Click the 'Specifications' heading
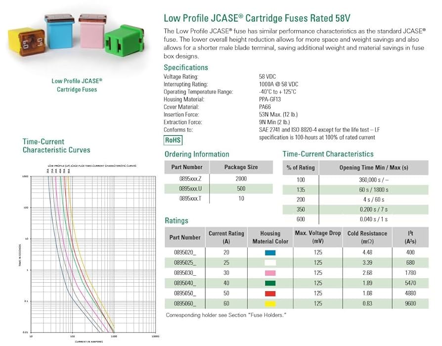 pyautogui.click(x=186, y=67)
